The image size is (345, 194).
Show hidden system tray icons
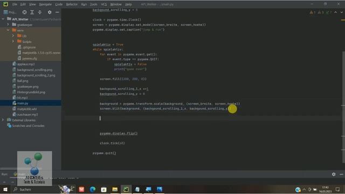tap(304, 189)
